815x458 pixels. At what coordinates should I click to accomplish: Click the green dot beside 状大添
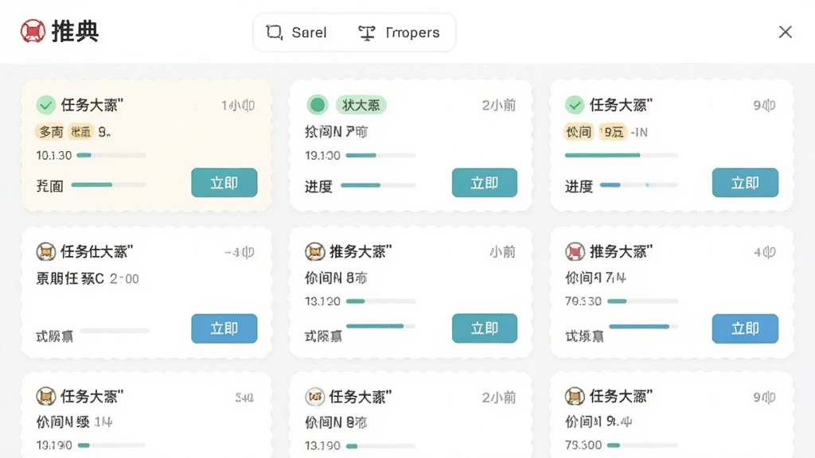coord(317,106)
